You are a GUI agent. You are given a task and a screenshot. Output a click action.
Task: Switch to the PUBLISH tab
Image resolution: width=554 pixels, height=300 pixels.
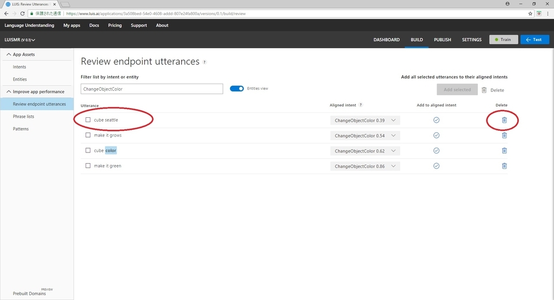click(x=443, y=39)
